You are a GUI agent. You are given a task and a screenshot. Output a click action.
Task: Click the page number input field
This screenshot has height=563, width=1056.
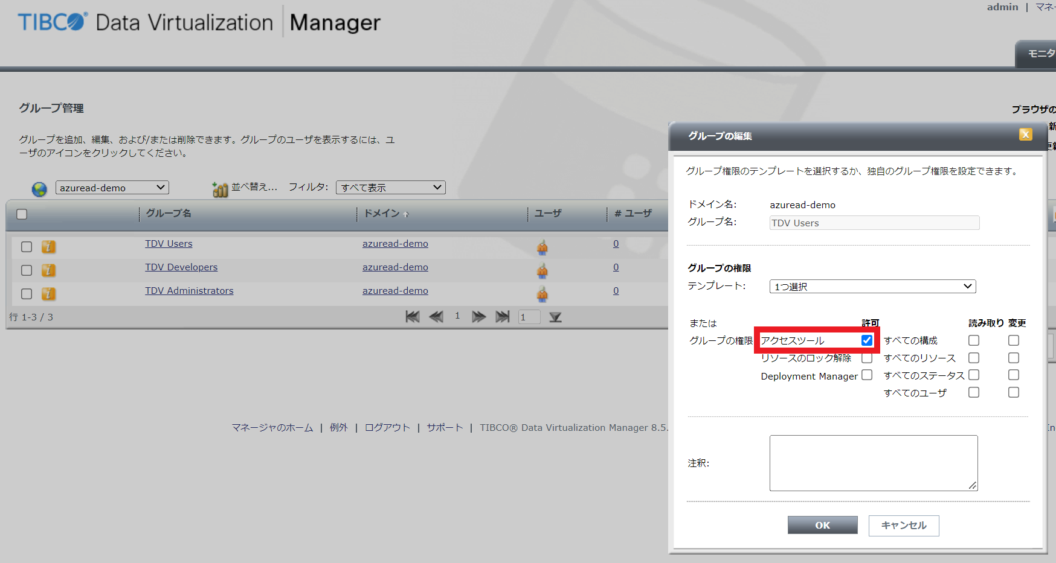[529, 317]
